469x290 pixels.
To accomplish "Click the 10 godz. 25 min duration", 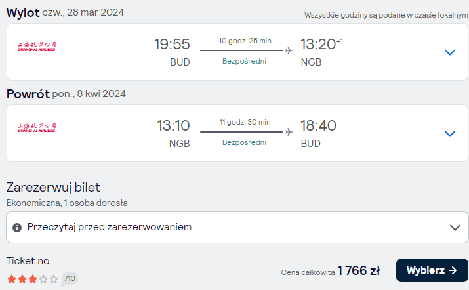I will [245, 41].
